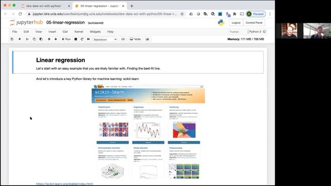
Task: Click the Python logo icon
Action: [221, 23]
